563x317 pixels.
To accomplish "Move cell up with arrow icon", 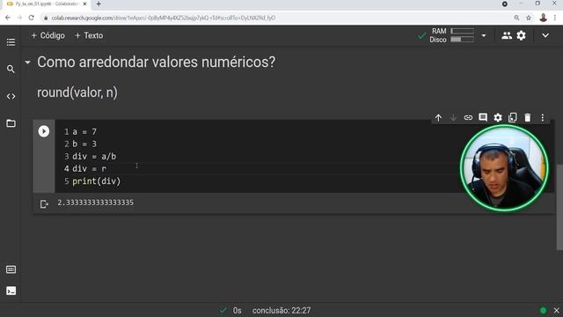I will point(438,117).
